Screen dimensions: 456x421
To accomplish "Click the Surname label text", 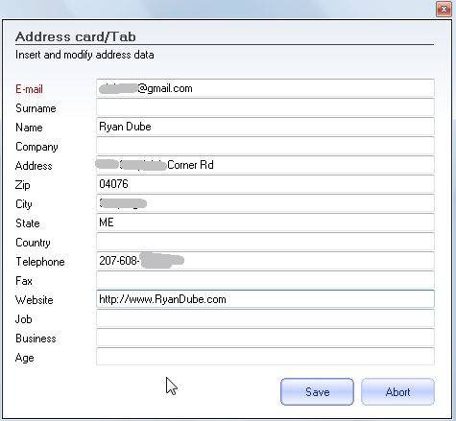I will pyautogui.click(x=36, y=108).
